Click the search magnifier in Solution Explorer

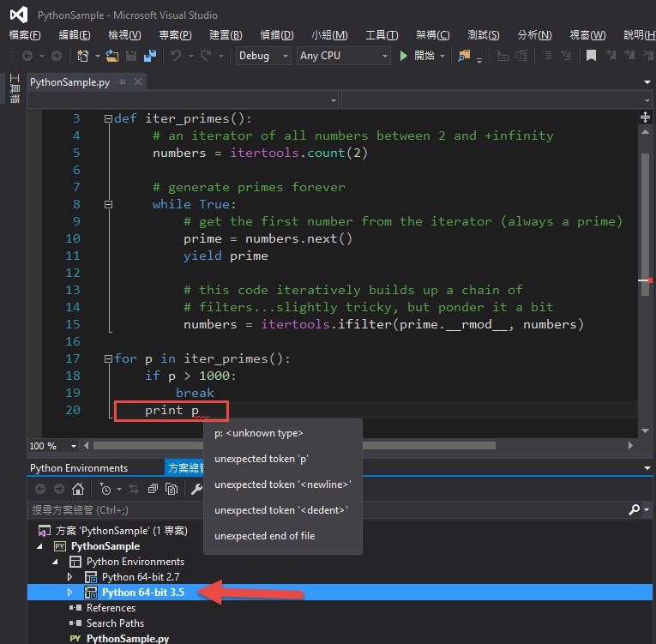634,509
